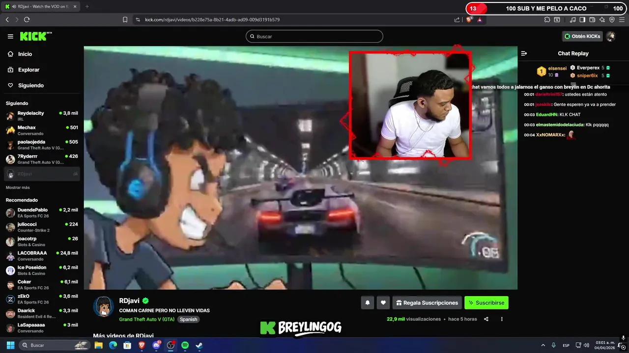The image size is (629, 353).
Task: Open the share icon in the address bar
Action: 457,20
